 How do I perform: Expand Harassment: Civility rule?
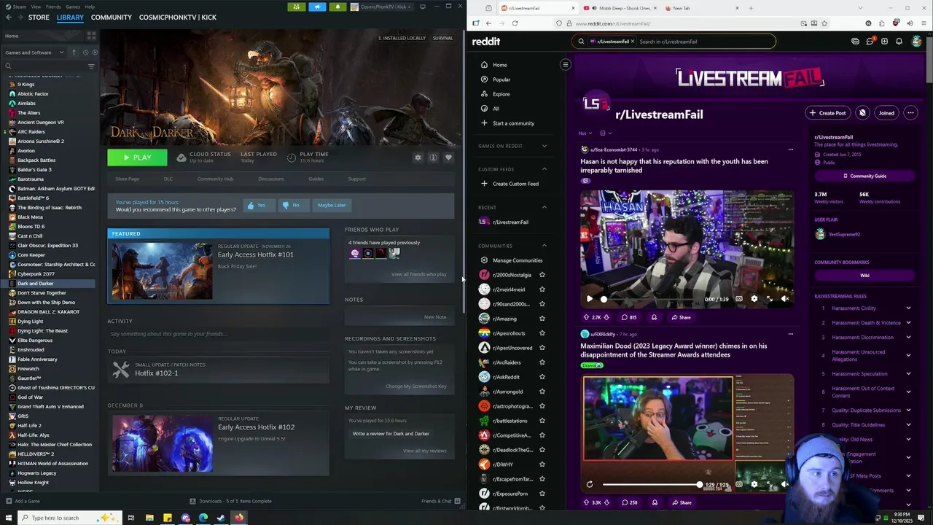tap(908, 308)
